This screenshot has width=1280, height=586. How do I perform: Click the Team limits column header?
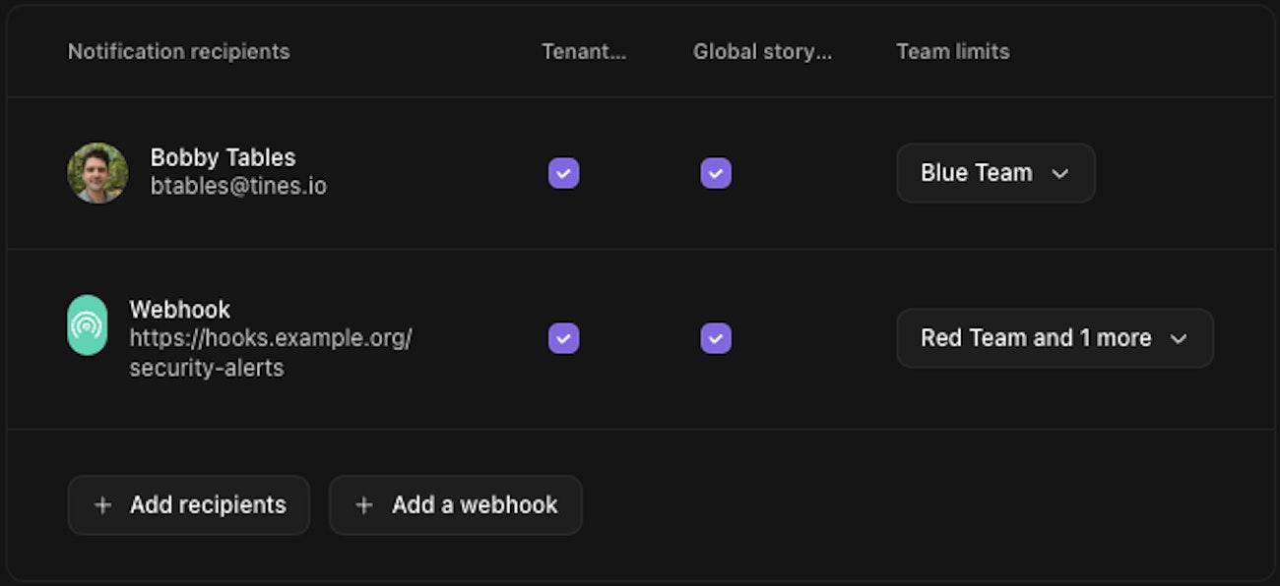pyautogui.click(x=952, y=51)
